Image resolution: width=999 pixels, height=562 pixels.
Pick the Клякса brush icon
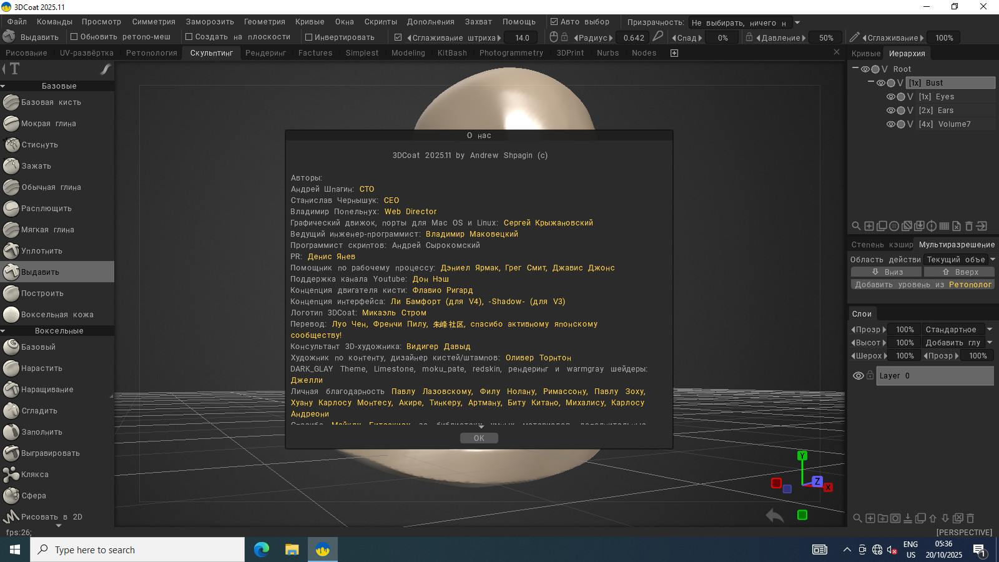pos(11,475)
